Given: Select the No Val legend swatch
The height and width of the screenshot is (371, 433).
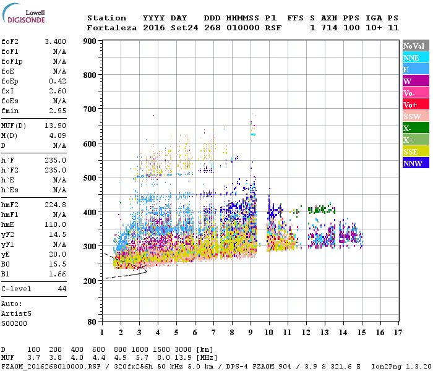Looking at the screenshot, I should (416, 46).
